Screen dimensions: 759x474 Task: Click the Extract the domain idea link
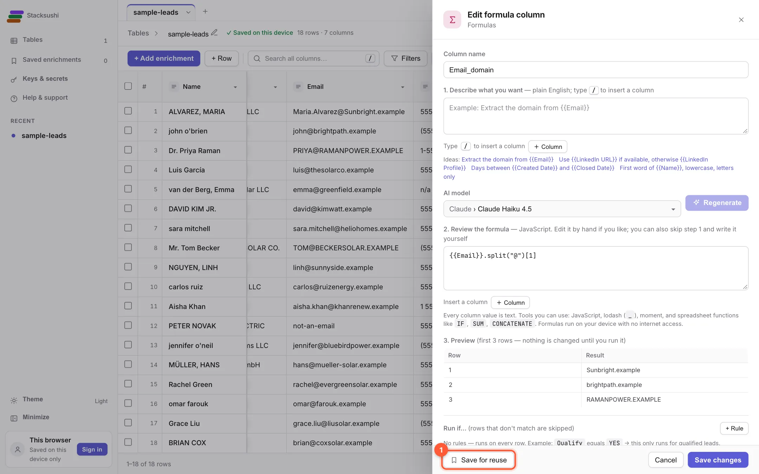tap(507, 159)
